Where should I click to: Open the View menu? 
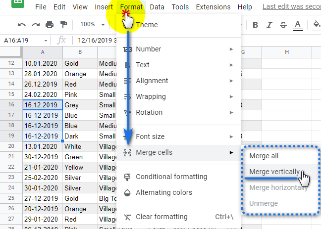[80, 7]
